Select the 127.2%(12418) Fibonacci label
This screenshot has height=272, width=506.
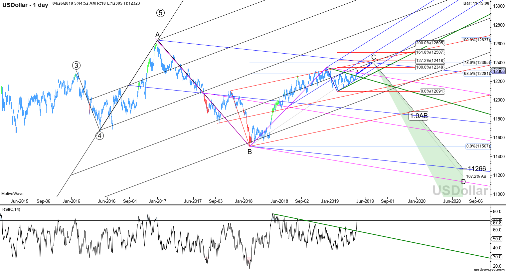[430, 61]
